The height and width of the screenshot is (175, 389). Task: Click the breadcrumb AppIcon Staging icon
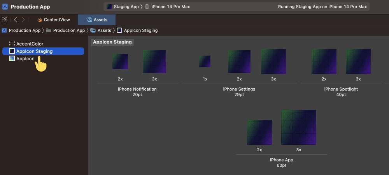point(119,30)
